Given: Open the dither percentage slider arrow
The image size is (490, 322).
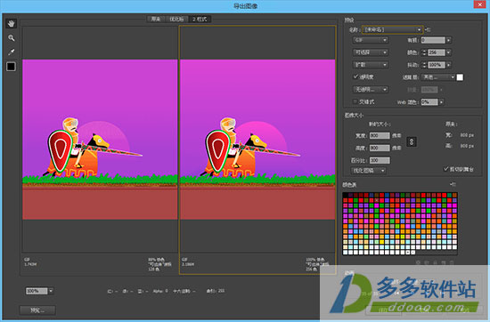Looking at the screenshot, I should click(449, 65).
